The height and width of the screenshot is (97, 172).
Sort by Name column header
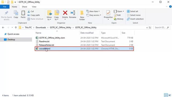[x=38, y=33]
